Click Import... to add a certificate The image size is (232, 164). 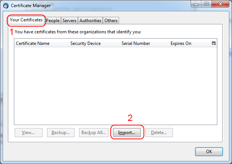127,133
